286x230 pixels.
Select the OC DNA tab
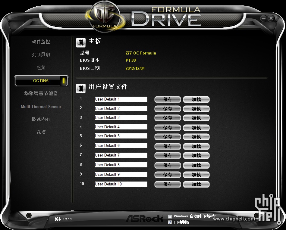coord(41,81)
